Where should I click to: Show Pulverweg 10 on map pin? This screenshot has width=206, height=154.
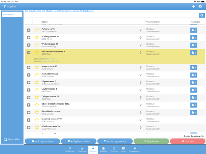[x=140, y=30]
